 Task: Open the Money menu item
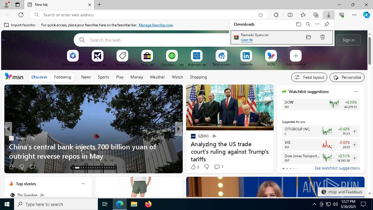[x=137, y=77]
